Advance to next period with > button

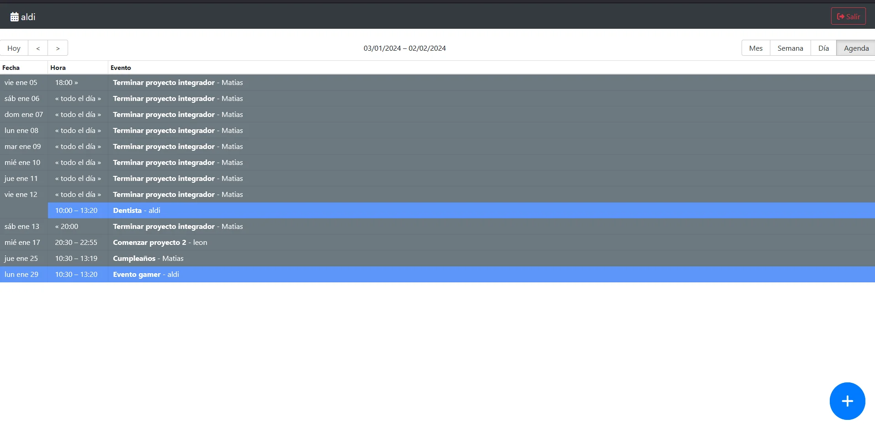[58, 48]
